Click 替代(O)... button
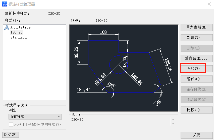The height and width of the screenshot is (140, 214). coord(196,79)
